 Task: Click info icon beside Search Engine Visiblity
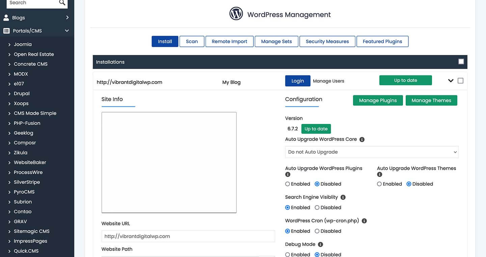pyautogui.click(x=343, y=197)
